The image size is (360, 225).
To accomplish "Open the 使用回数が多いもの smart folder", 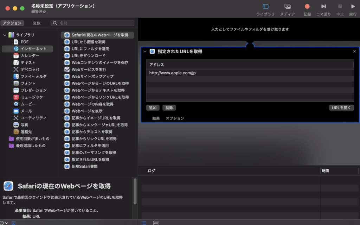I will click(32, 139).
